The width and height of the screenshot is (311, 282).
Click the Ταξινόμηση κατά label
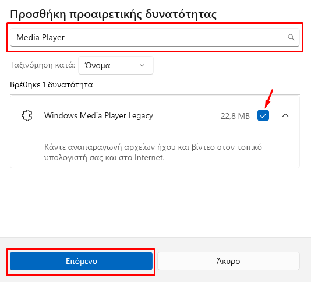[x=43, y=65]
